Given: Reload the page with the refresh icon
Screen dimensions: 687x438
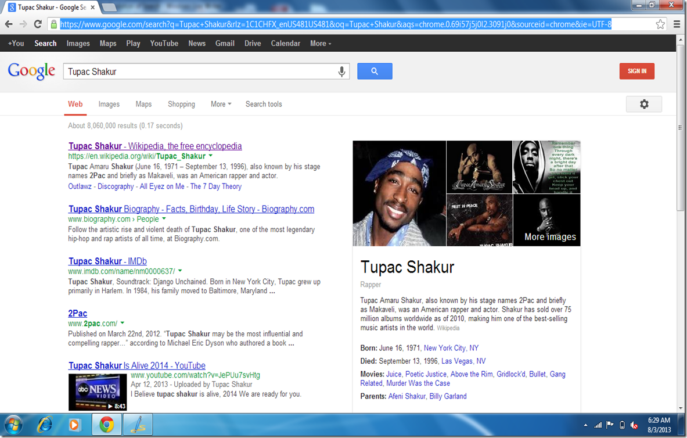Looking at the screenshot, I should point(38,24).
